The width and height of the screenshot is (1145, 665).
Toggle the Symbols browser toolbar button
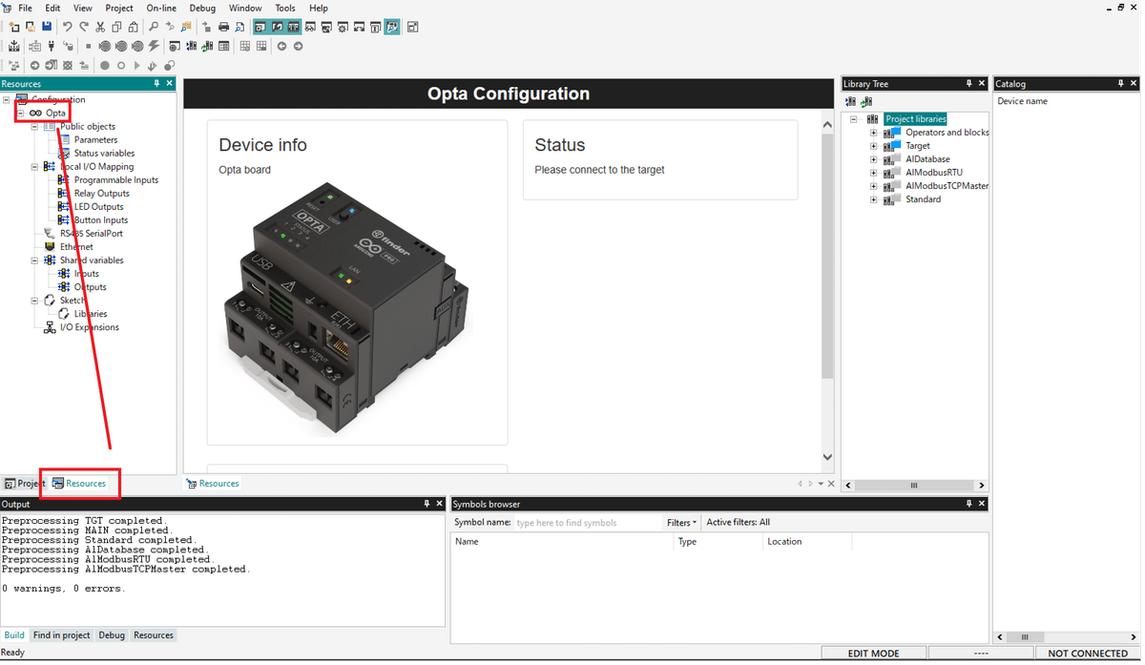pyautogui.click(x=392, y=27)
